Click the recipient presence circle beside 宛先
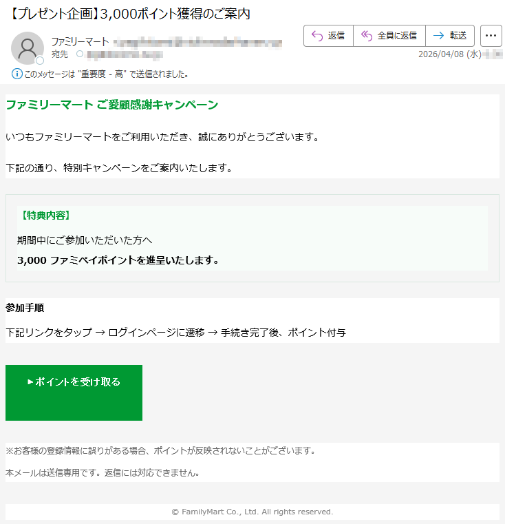This screenshot has width=505, height=524. pyautogui.click(x=80, y=54)
